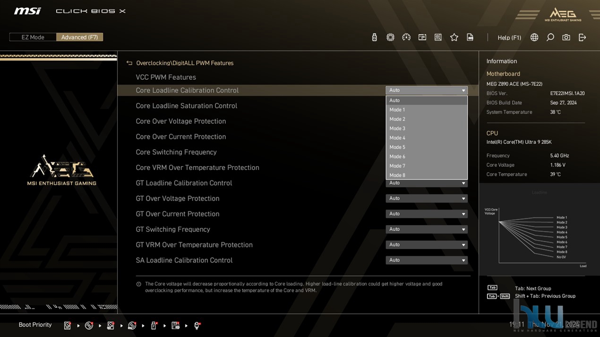Image resolution: width=600 pixels, height=337 pixels.
Task: Select network plug boot priority icon
Action: pyautogui.click(x=197, y=325)
